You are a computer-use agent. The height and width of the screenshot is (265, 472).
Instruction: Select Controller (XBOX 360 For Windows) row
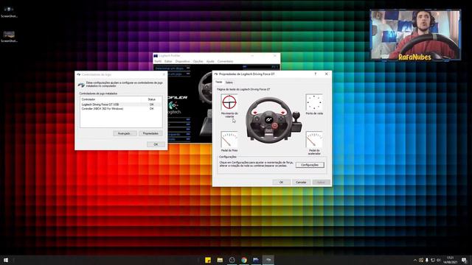(x=121, y=109)
